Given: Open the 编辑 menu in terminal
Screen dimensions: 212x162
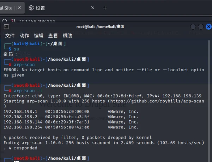Looking at the screenshot, I should (x=38, y=36).
